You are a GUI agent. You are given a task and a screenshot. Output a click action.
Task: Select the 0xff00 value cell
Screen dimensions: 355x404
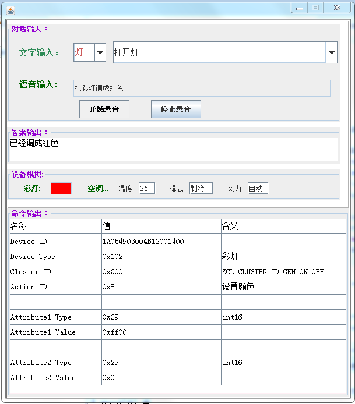tap(161, 332)
